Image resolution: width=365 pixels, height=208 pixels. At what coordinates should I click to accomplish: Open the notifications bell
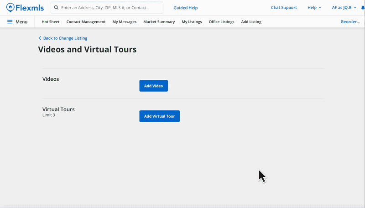click(x=362, y=8)
